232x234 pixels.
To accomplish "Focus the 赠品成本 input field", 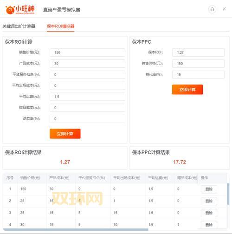I will point(87,108).
